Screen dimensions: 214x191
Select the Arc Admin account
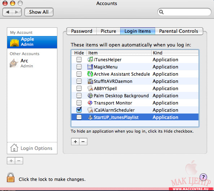coord(32,63)
